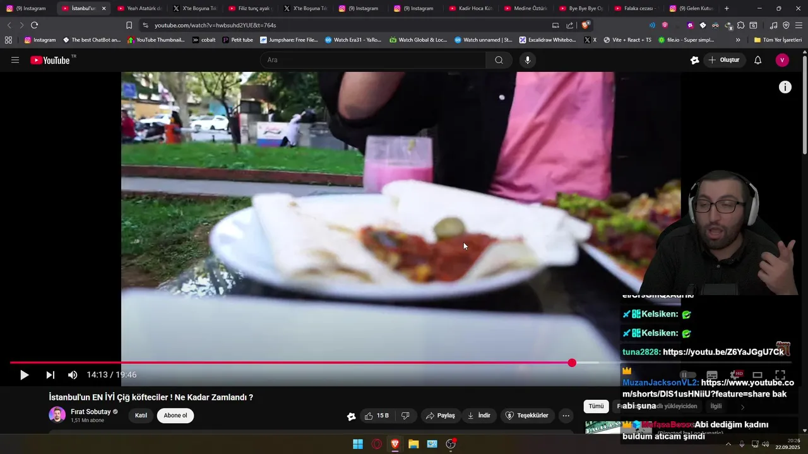Open the Fırat Sobutay channel name
Image resolution: width=808 pixels, height=454 pixels.
90,412
